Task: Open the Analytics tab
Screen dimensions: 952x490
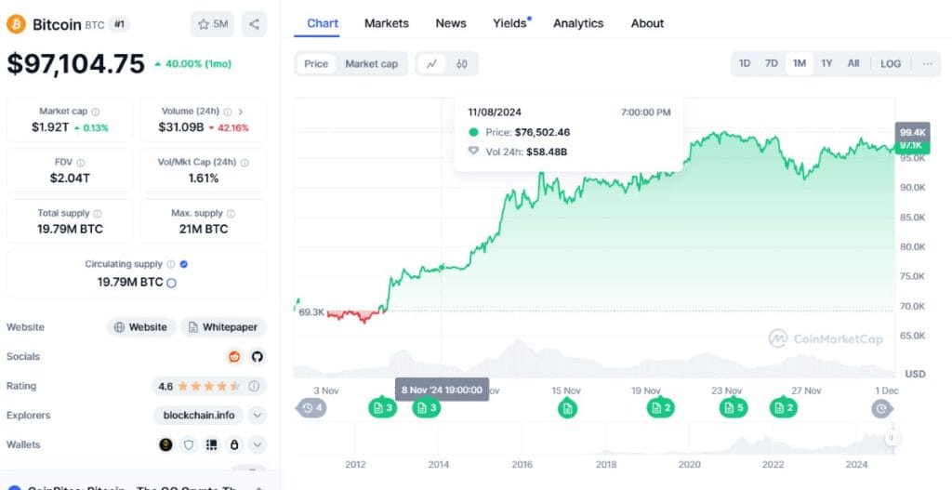Action: (578, 23)
